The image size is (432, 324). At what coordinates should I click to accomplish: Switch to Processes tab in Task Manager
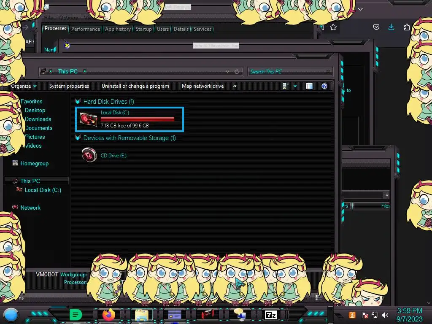[55, 28]
